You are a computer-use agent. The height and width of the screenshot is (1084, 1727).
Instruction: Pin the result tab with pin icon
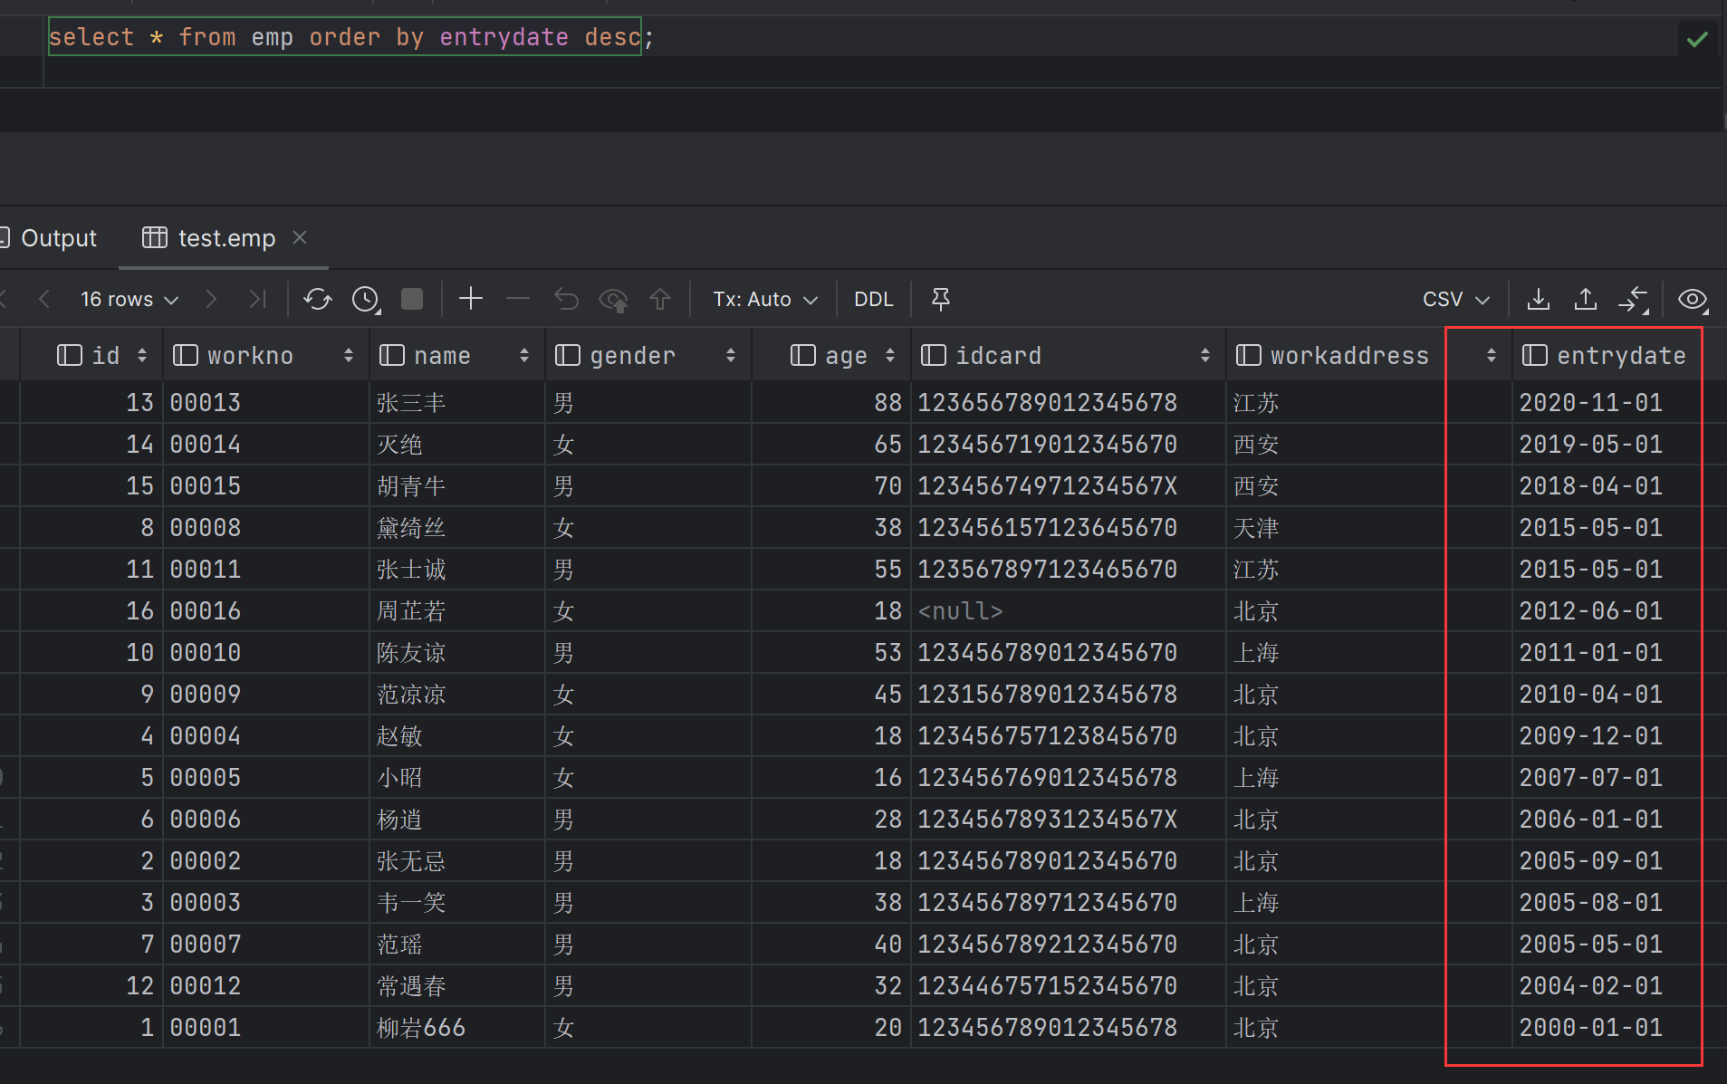click(941, 299)
